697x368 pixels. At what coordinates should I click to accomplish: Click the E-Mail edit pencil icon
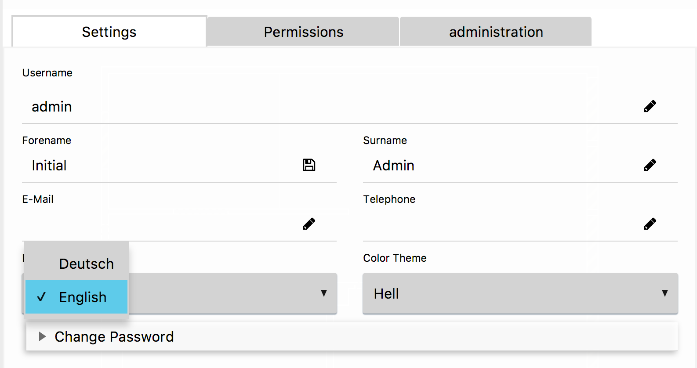coord(309,224)
